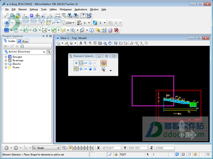Click the X coordinate input field

pyautogui.click(x=111, y=148)
